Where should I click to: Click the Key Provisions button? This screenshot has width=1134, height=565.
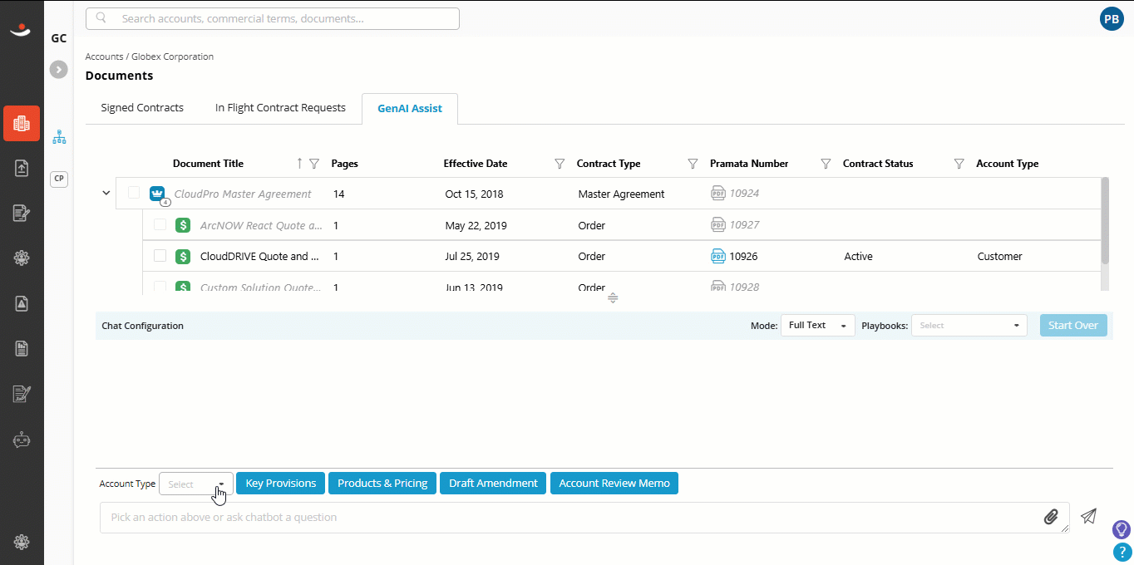pyautogui.click(x=281, y=483)
